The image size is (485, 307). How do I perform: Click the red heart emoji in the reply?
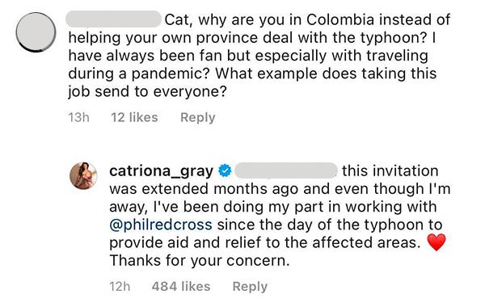point(436,242)
